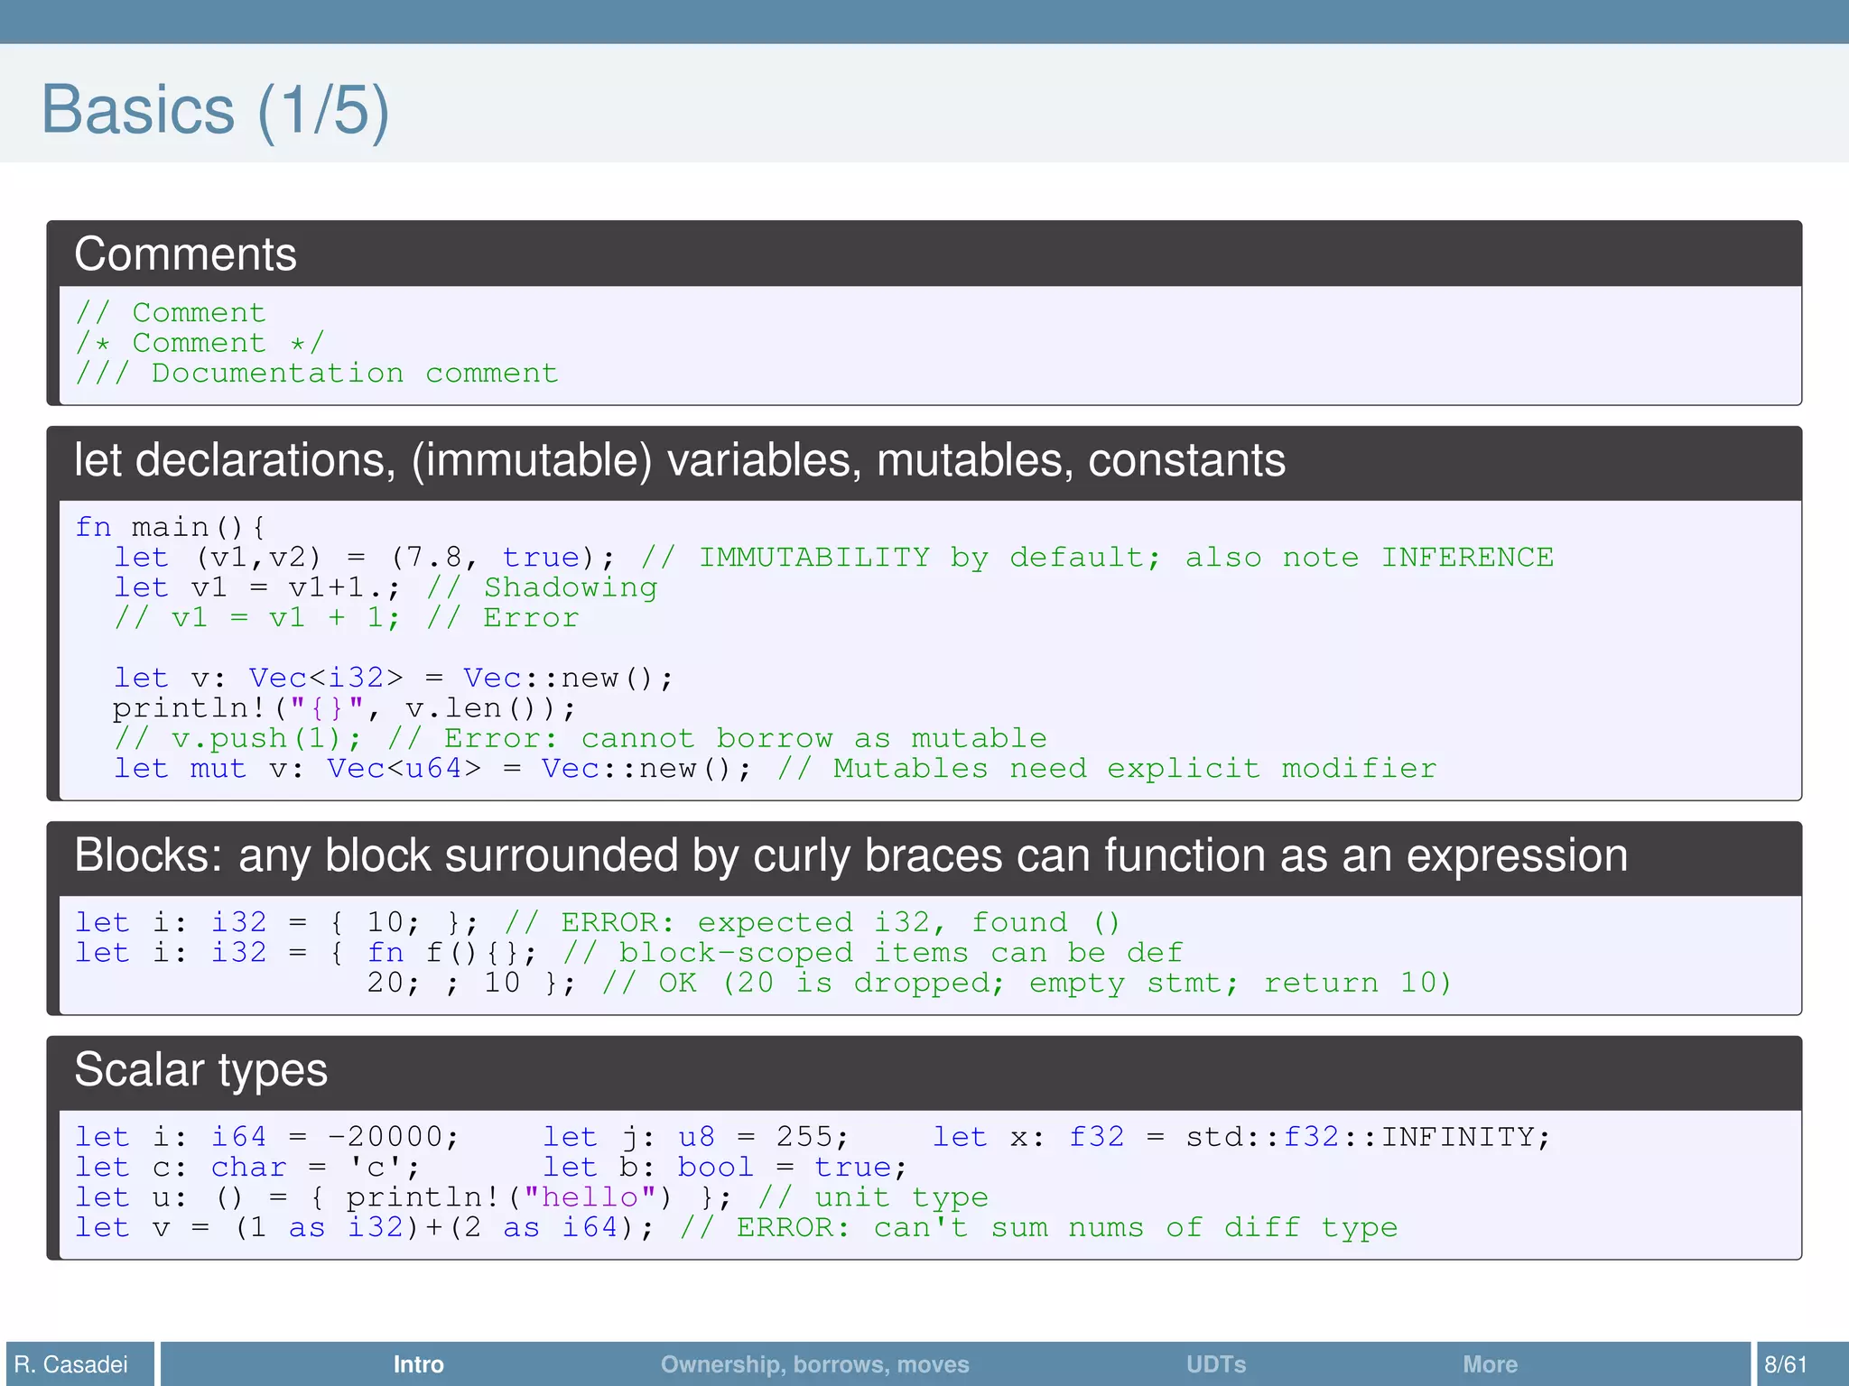Viewport: 1849px width, 1386px height.
Task: Click the fn main() code line
Action: [x=170, y=527]
